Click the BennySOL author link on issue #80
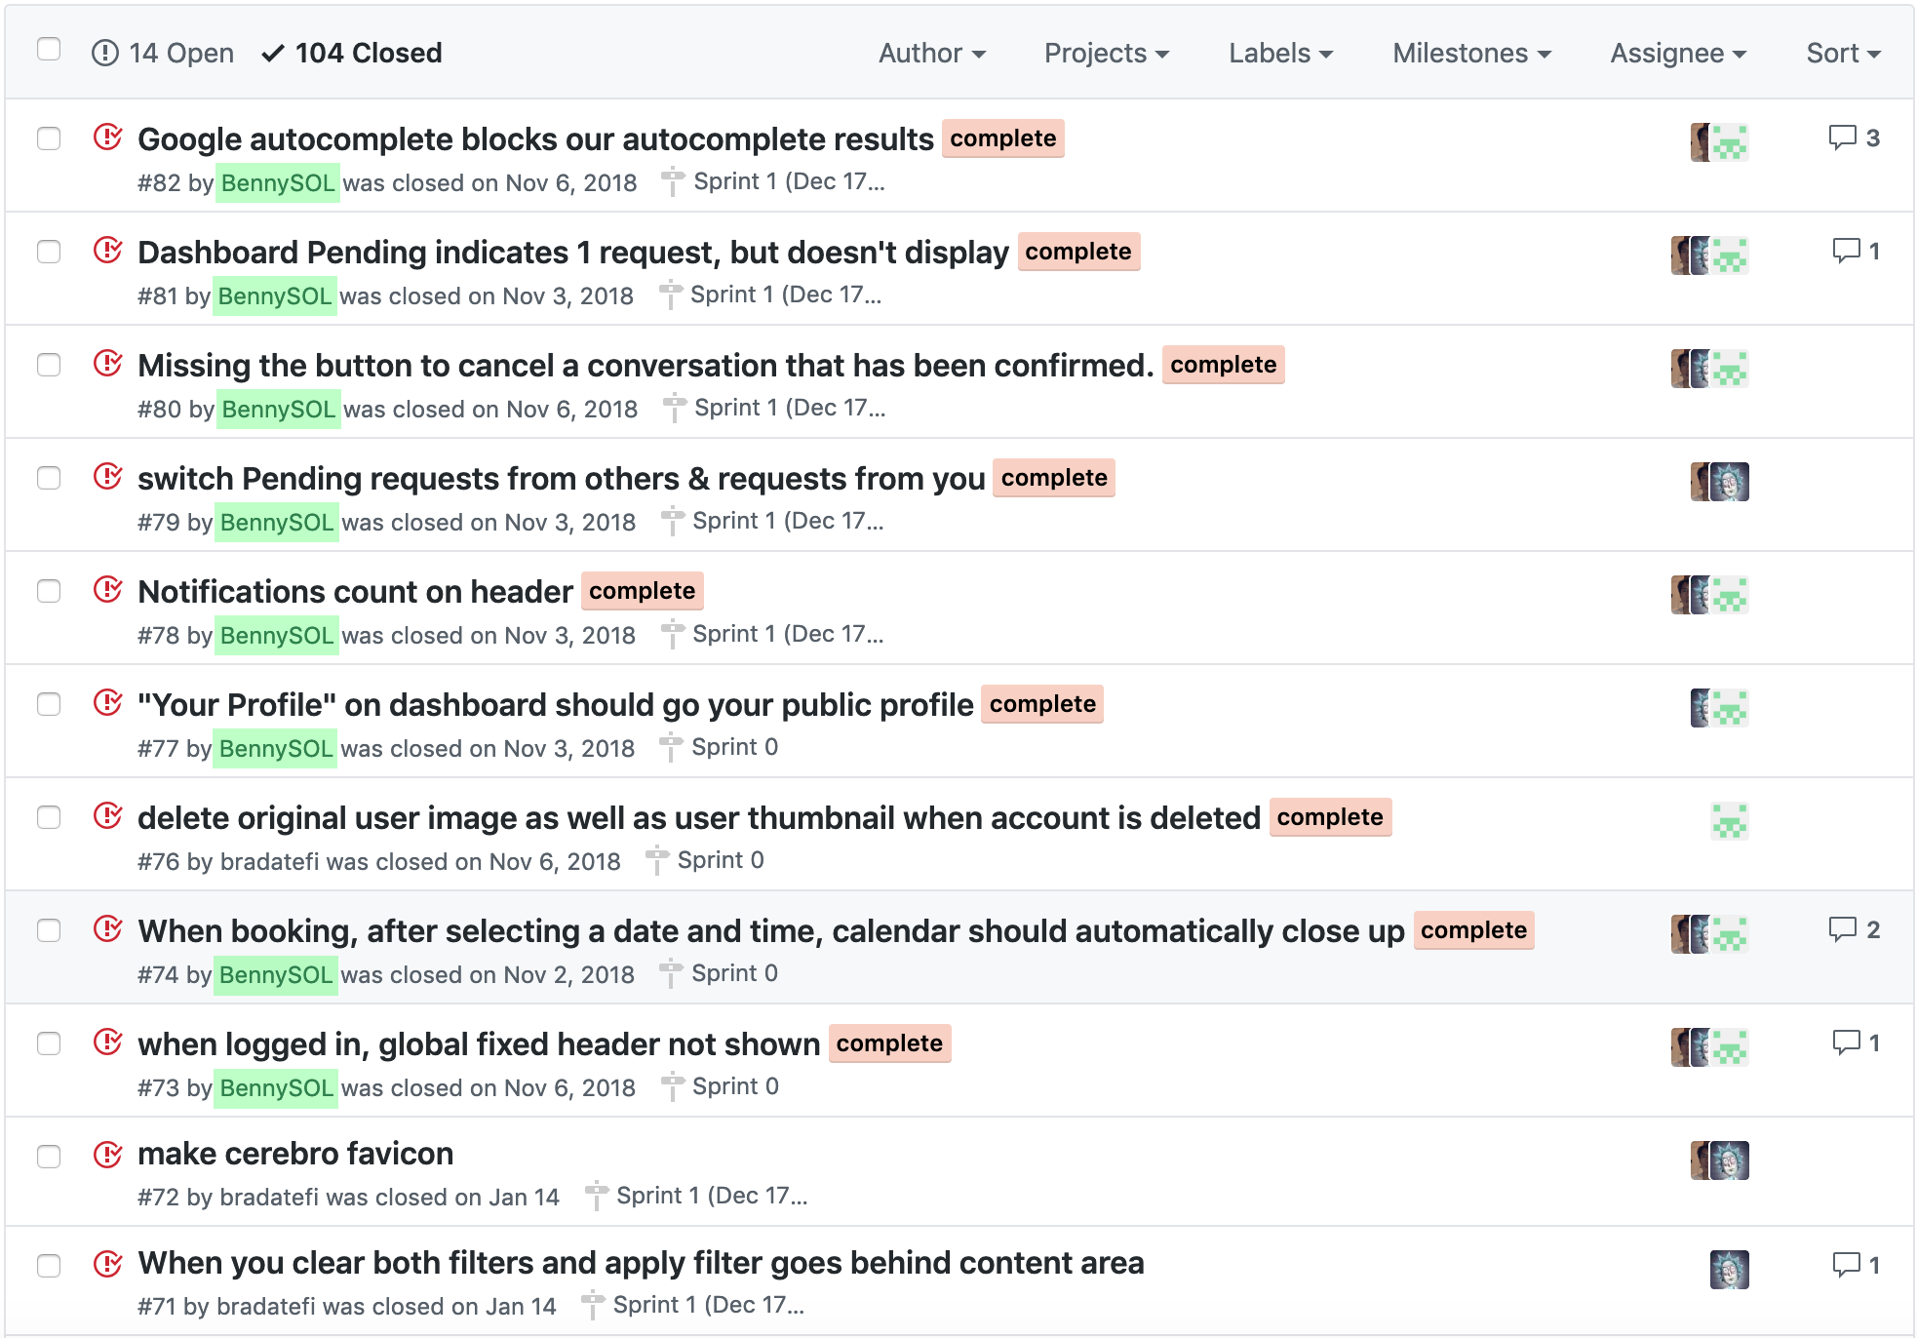This screenshot has width=1917, height=1338. (278, 410)
